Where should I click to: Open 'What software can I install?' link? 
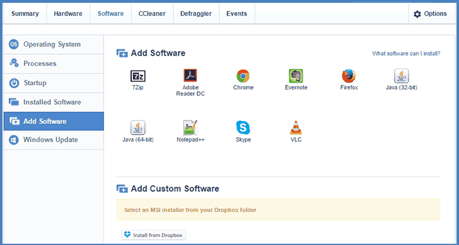406,53
